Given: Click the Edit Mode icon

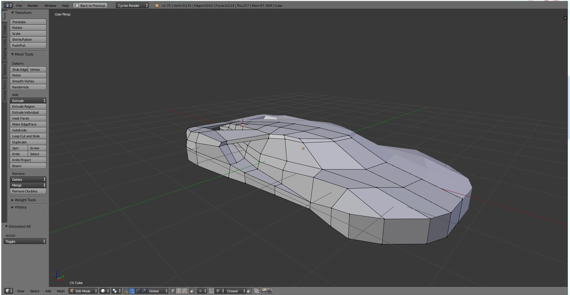Looking at the screenshot, I should coord(72,291).
